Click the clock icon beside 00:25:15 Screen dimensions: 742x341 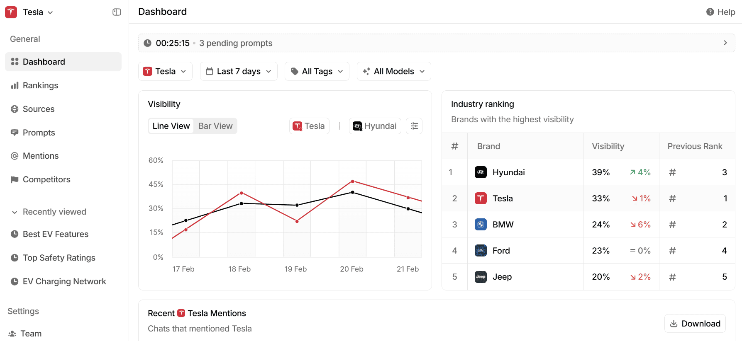click(147, 43)
